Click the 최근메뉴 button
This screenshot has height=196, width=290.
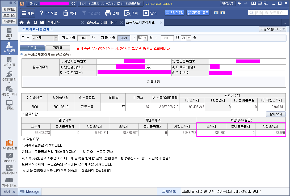pyautogui.click(x=9, y=22)
